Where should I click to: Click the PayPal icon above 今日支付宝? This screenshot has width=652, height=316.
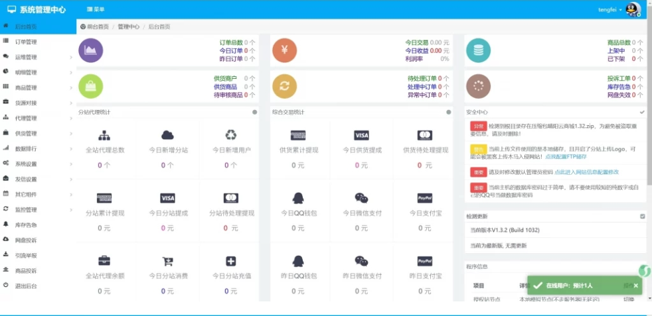[424, 198]
